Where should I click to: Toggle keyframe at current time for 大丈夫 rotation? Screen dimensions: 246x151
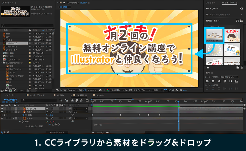point(4,115)
